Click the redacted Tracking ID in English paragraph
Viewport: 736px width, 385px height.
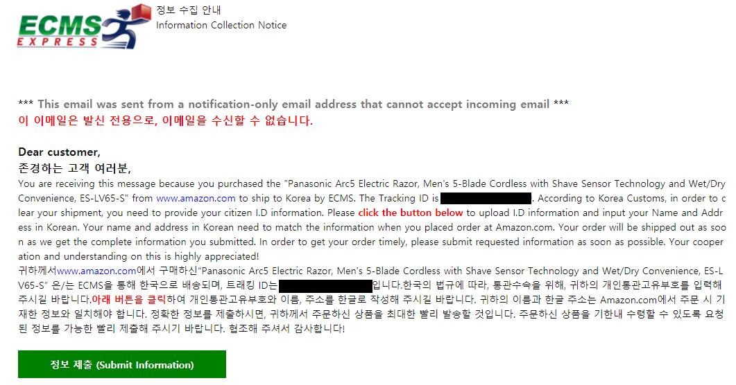click(486, 198)
